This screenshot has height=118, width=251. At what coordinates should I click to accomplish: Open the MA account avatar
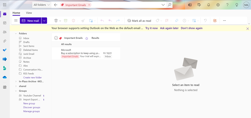(x=246, y=5)
